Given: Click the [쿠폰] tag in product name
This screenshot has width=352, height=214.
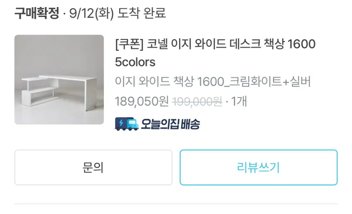Looking at the screenshot, I should [x=129, y=44].
